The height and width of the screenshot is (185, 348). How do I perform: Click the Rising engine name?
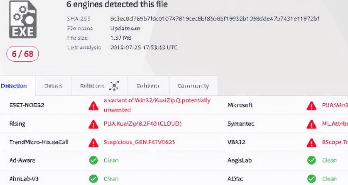click(17, 124)
